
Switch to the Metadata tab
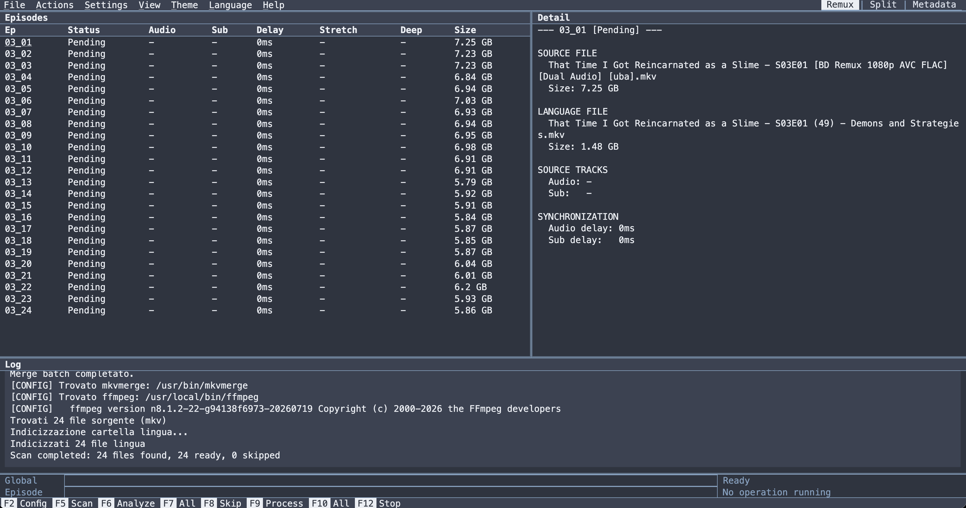coord(934,5)
